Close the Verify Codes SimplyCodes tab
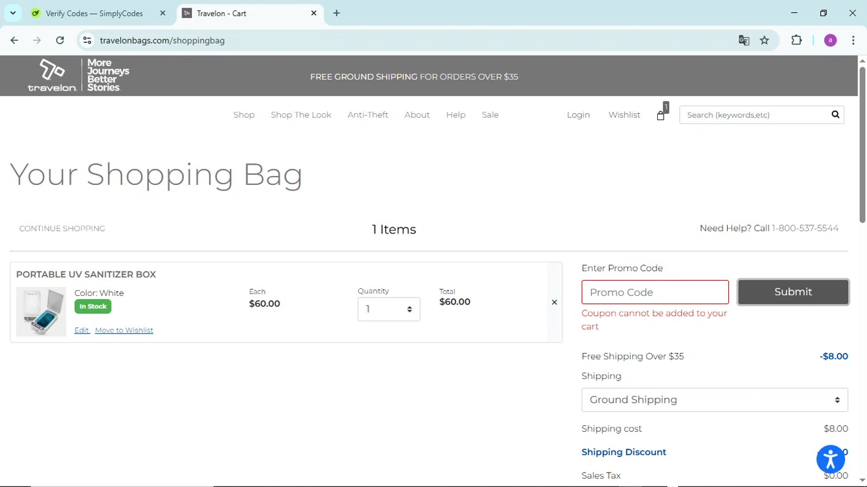Screen dimensions: 867x487 (163, 13)
